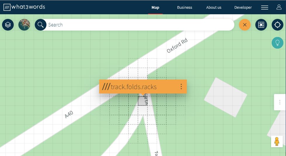Clear the selection with orange X button
286x156 pixels.
245,25
